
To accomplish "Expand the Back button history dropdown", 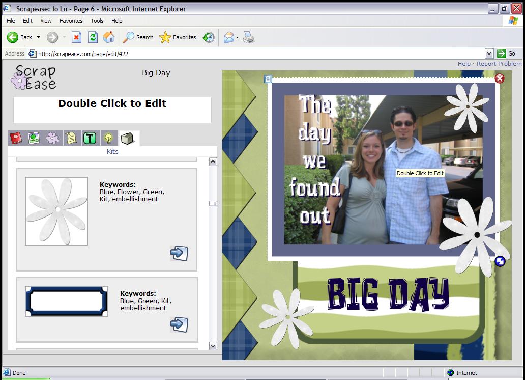I will pos(38,37).
